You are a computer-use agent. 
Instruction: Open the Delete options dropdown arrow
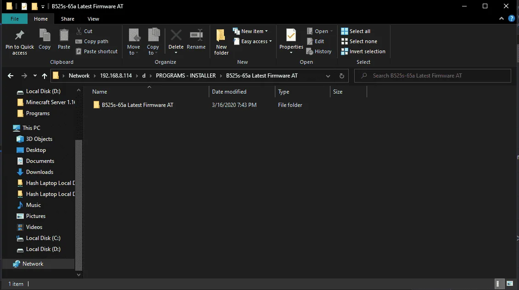coord(176,53)
